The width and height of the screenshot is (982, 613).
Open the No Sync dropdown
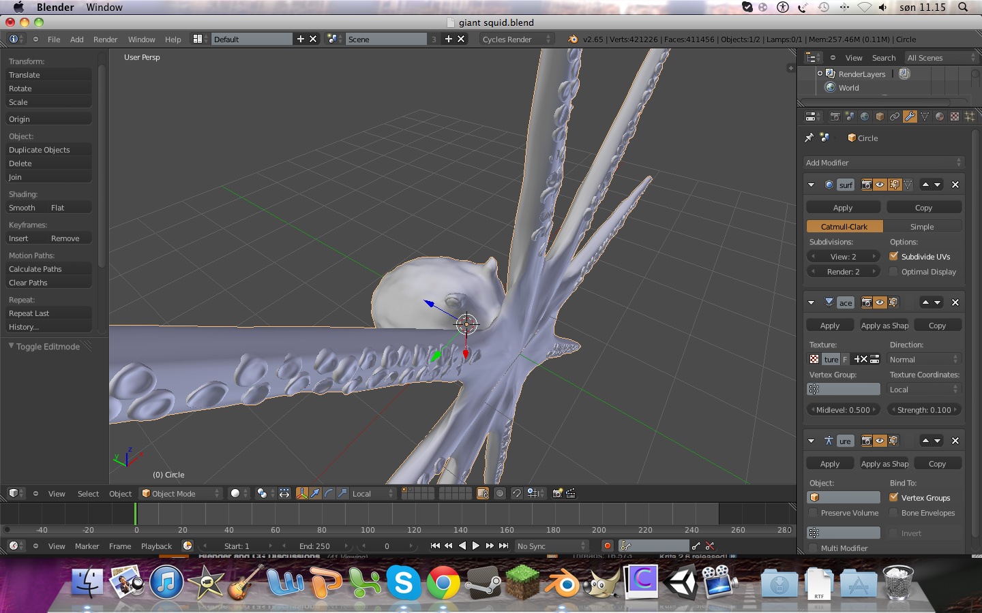[x=551, y=546]
